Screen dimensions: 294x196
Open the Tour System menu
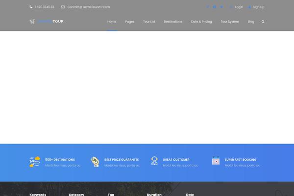[230, 22]
